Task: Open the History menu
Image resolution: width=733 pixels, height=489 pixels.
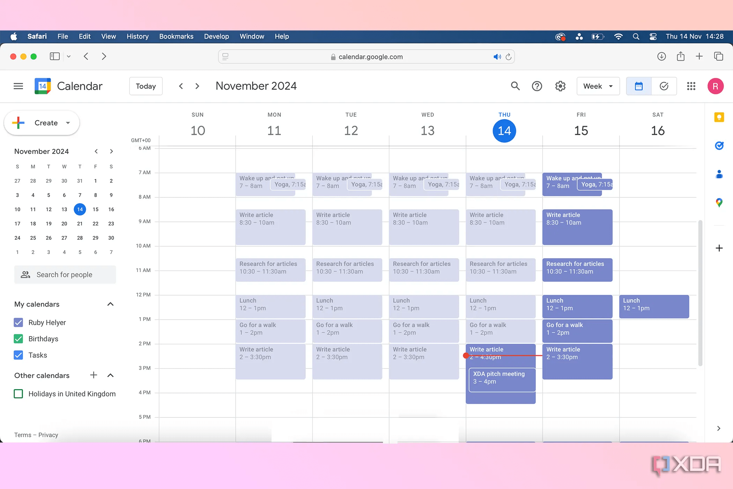Action: click(x=138, y=36)
